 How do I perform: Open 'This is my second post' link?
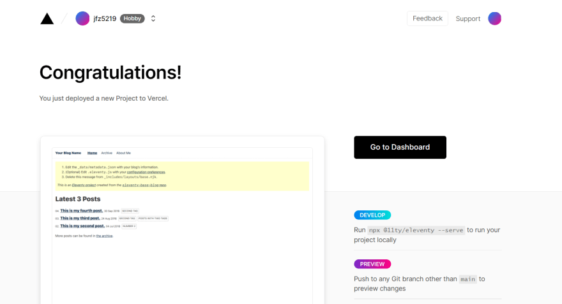point(82,226)
